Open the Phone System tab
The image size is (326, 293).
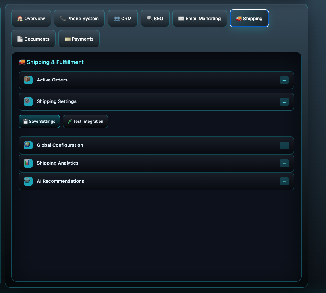pos(79,19)
